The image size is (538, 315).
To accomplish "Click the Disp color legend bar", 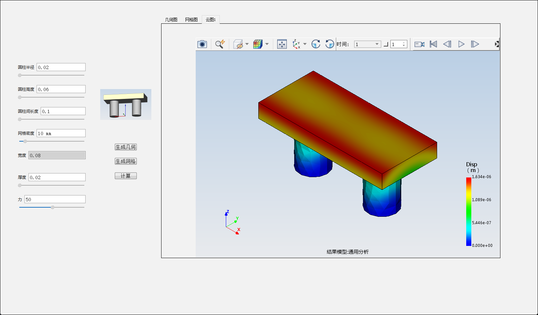I will 469,211.
